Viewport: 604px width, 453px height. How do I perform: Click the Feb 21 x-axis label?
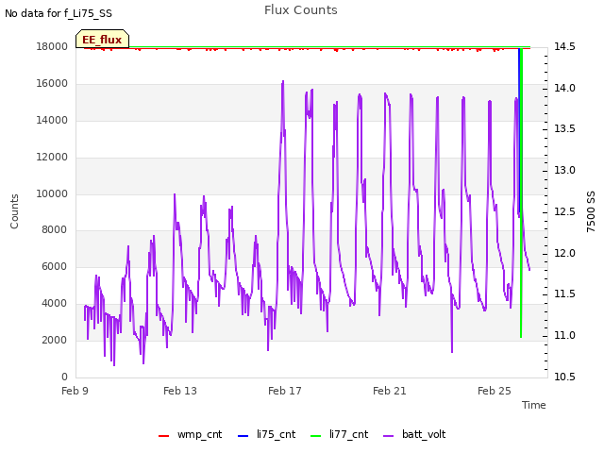pos(390,391)
